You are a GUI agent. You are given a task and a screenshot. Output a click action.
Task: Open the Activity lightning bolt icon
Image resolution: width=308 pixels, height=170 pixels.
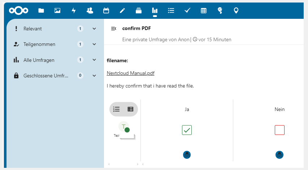[x=74, y=10]
